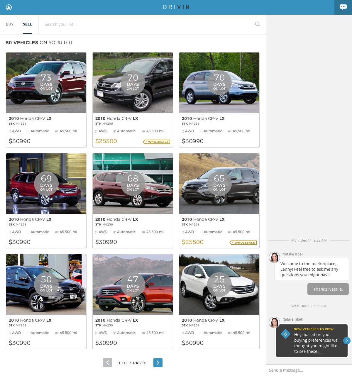Open the 73-day maroon CR-V photo
Viewport: 352px width, 376px height.
46,83
